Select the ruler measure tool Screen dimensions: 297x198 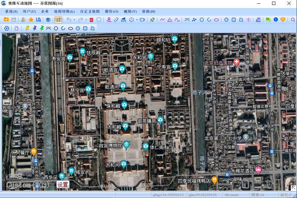click(x=116, y=20)
